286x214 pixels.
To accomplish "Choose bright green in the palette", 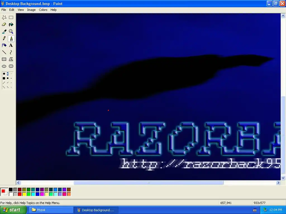I will (29, 194).
